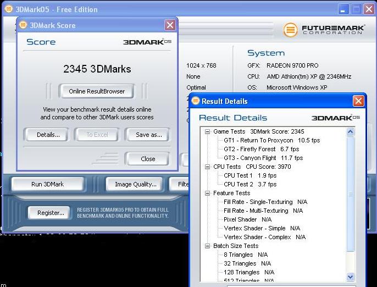Open Image Quality... settings
This screenshot has width=377, height=287.
tap(135, 184)
